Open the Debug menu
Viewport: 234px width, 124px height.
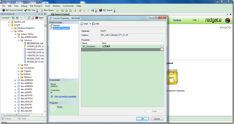pos(24,6)
